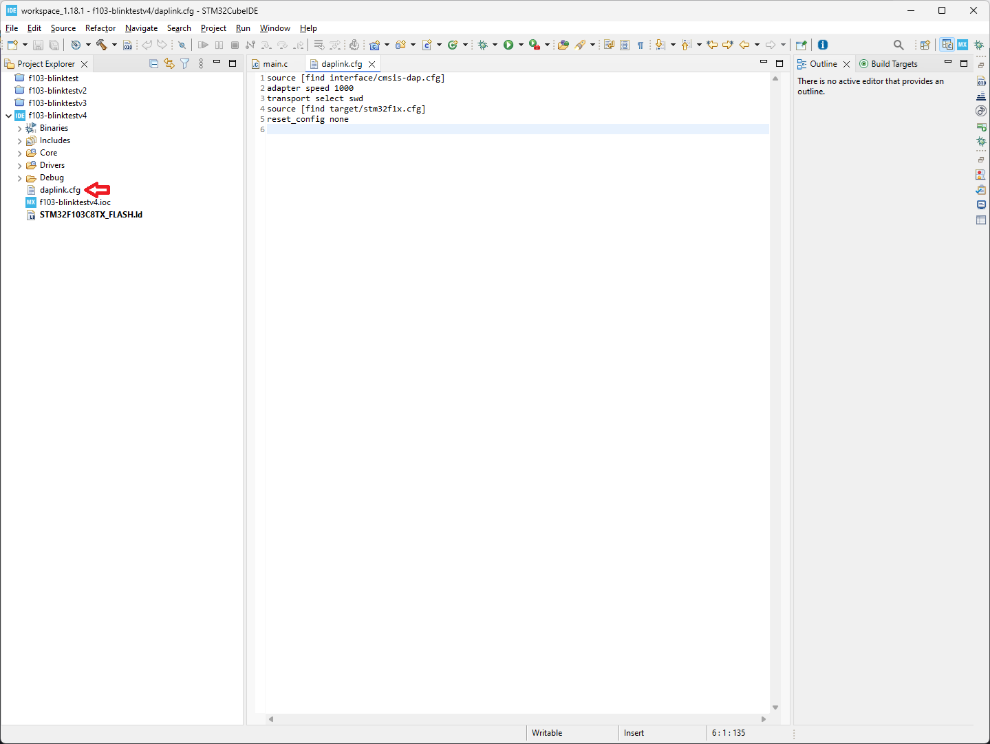Open the Project menu
Image resolution: width=990 pixels, height=744 pixels.
[x=213, y=28]
